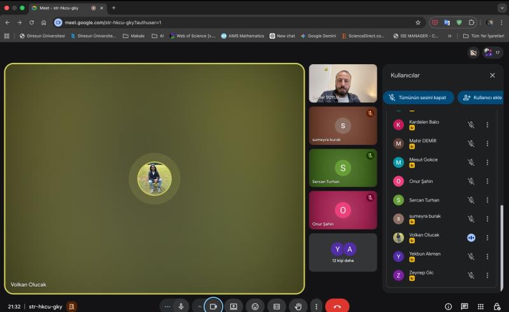The height and width of the screenshot is (312, 509).
Task: Open more options for Volkan Olucak
Action: [x=487, y=237]
